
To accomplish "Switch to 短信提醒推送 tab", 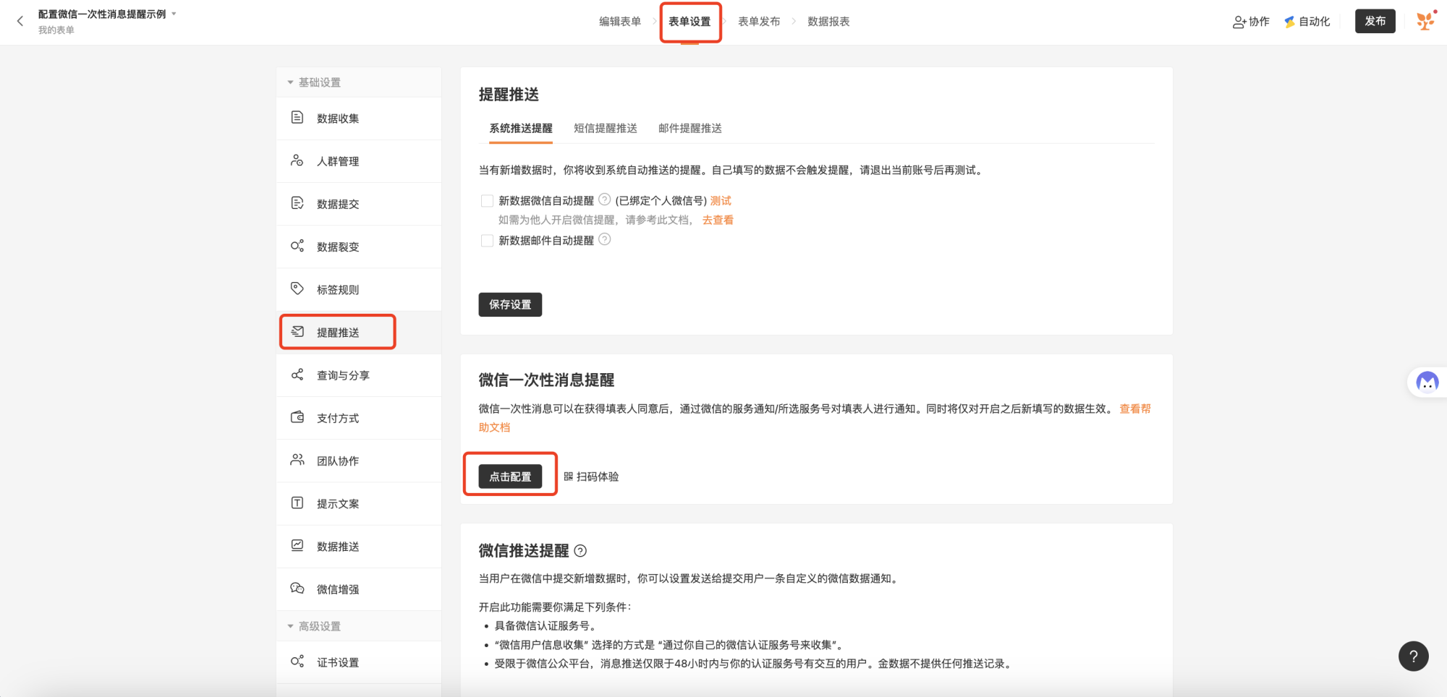I will click(606, 129).
